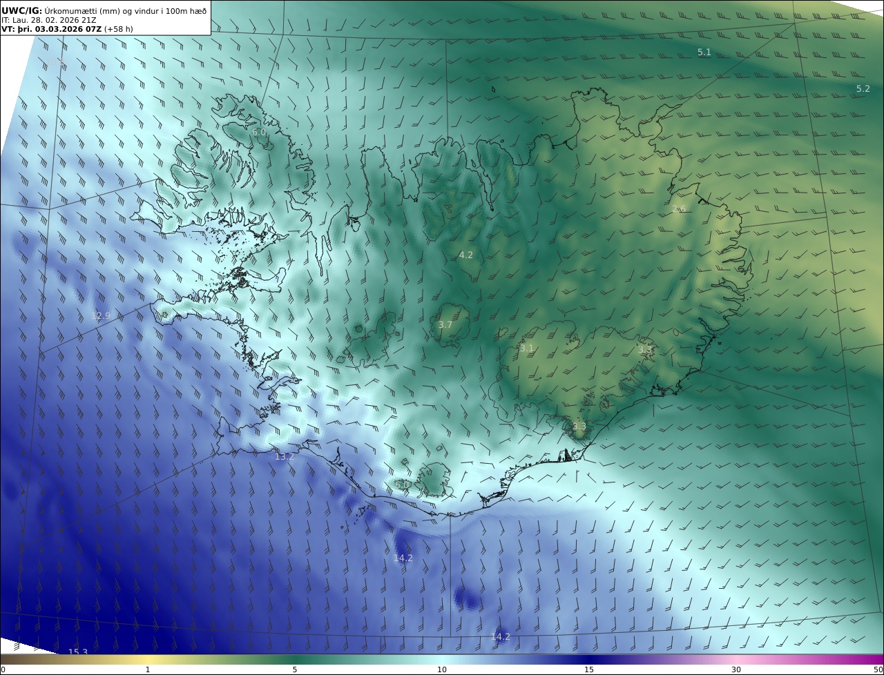Click the 5.2 value label
The height and width of the screenshot is (675, 884).
[x=863, y=89]
